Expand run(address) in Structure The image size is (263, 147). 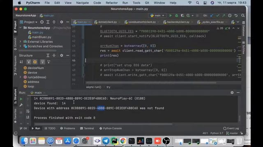(x=21, y=77)
